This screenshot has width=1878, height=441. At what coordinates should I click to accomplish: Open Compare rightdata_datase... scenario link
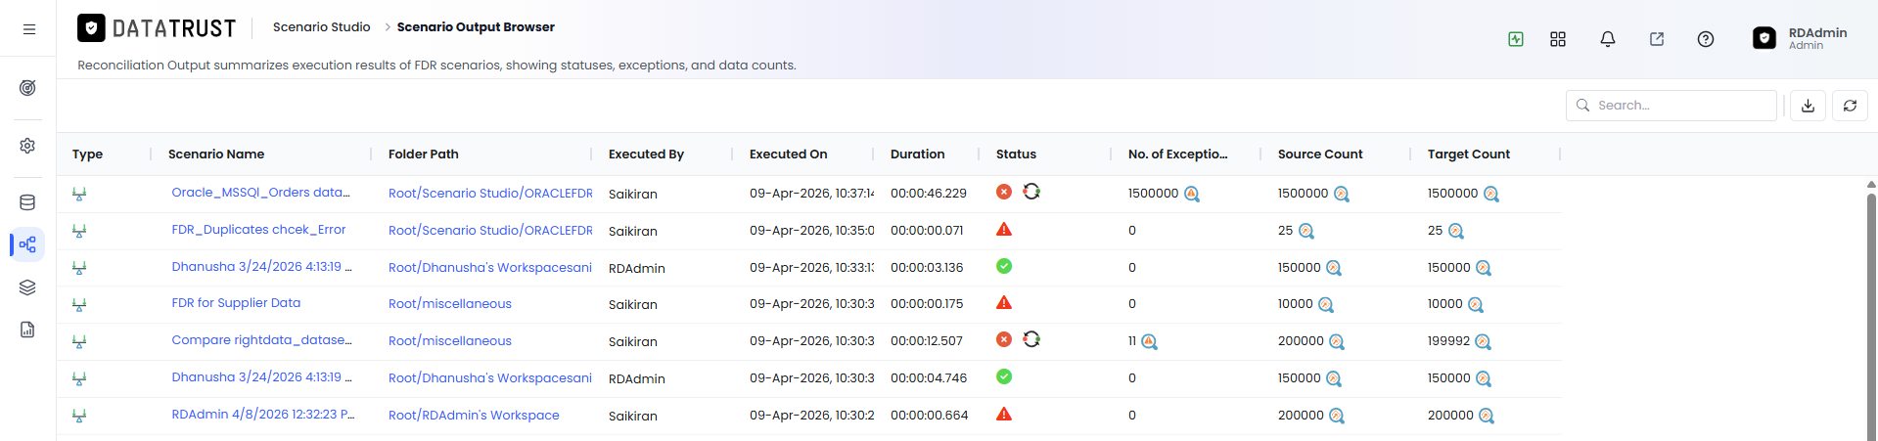261,340
